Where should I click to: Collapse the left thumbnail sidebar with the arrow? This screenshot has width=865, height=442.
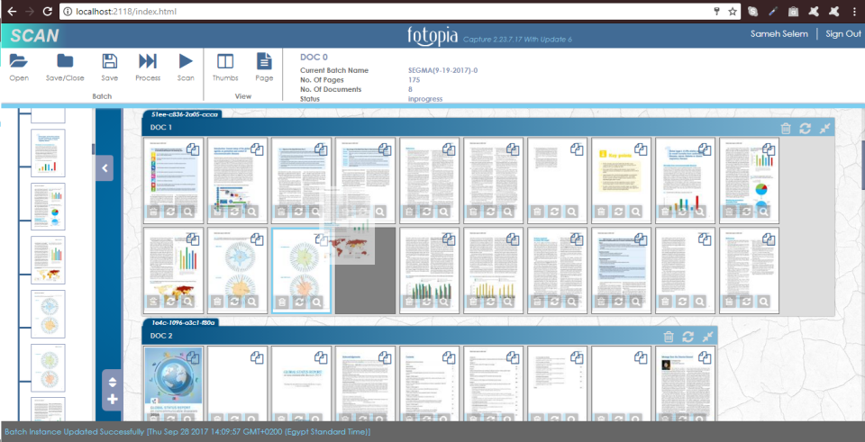tap(105, 167)
